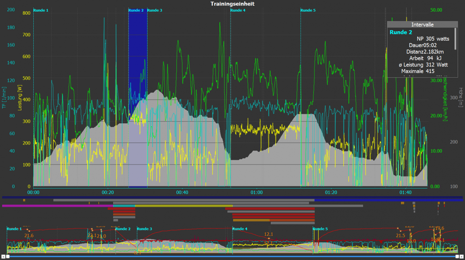Click the blue range slider under the overview chart

[x=232, y=256]
